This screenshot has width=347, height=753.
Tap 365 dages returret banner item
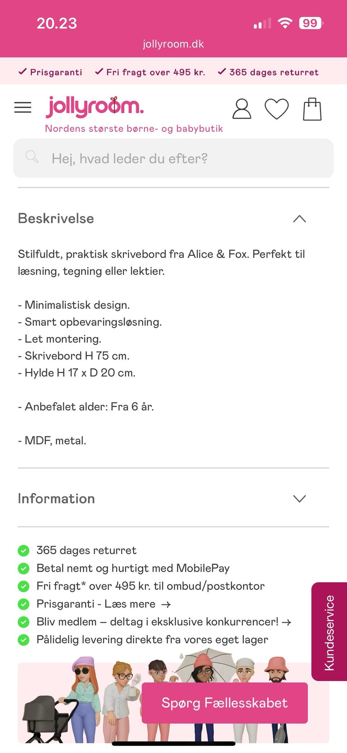tap(269, 72)
